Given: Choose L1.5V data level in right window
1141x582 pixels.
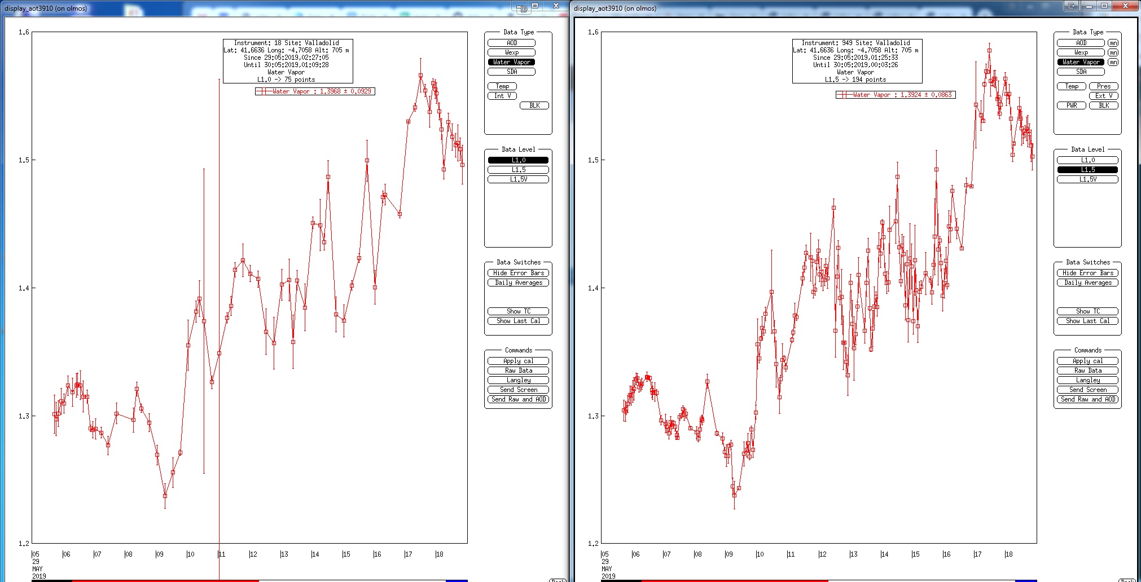Looking at the screenshot, I should coord(1087,179).
